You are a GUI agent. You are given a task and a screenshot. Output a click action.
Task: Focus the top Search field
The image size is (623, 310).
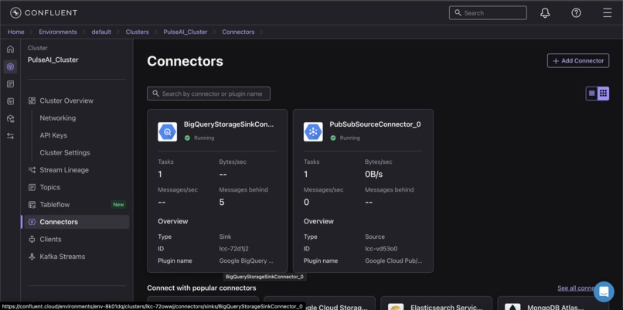(488, 12)
